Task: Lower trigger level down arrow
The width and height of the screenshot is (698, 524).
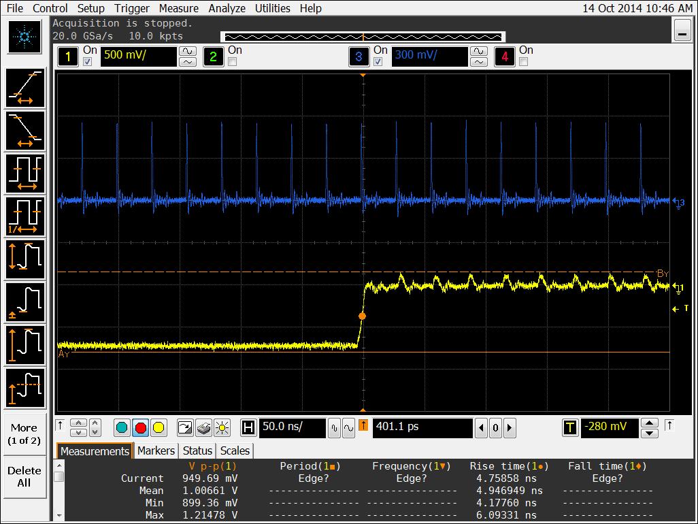Action: click(x=650, y=433)
